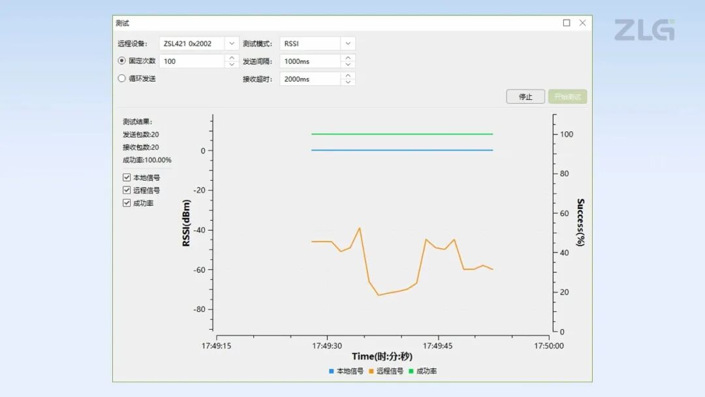Close the 测试 window
This screenshot has height=397, width=705.
point(583,23)
